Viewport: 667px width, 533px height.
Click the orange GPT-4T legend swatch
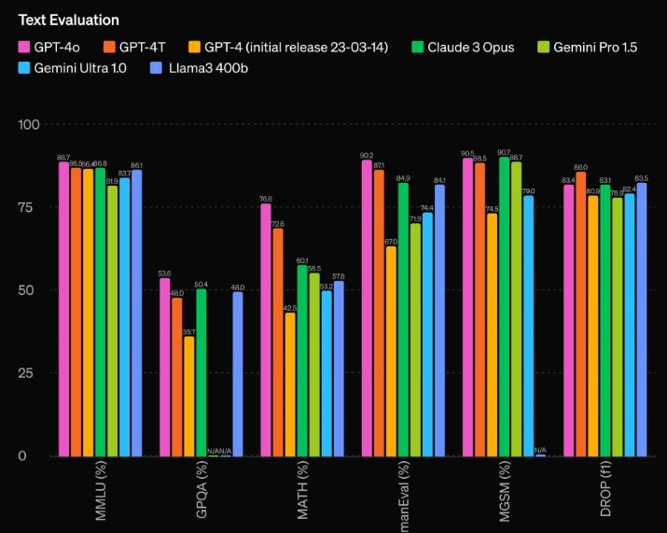pyautogui.click(x=108, y=48)
